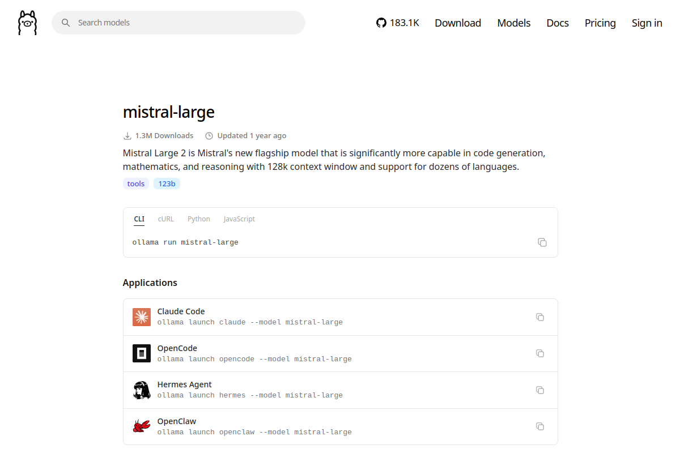
Task: Copy the ollama run mistral-large command
Action: [x=542, y=242]
